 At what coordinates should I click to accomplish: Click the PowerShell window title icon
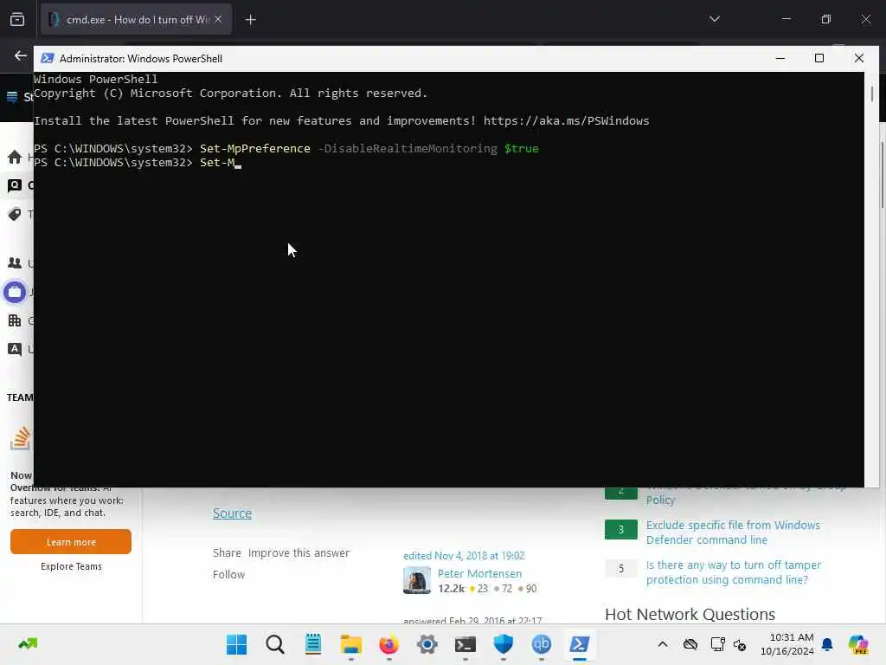[48, 58]
